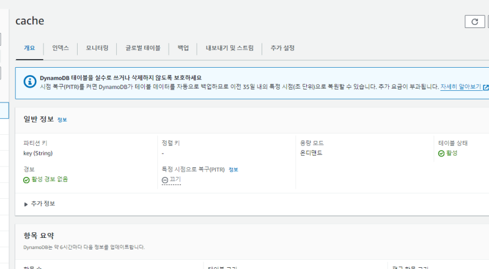
Task: Click the disabled circle icon beside 끄기
Action: tap(164, 180)
